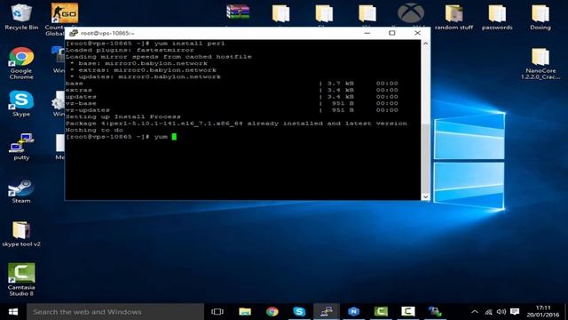The width and height of the screenshot is (568, 320).
Task: Open Task View from the taskbar
Action: coord(217,312)
